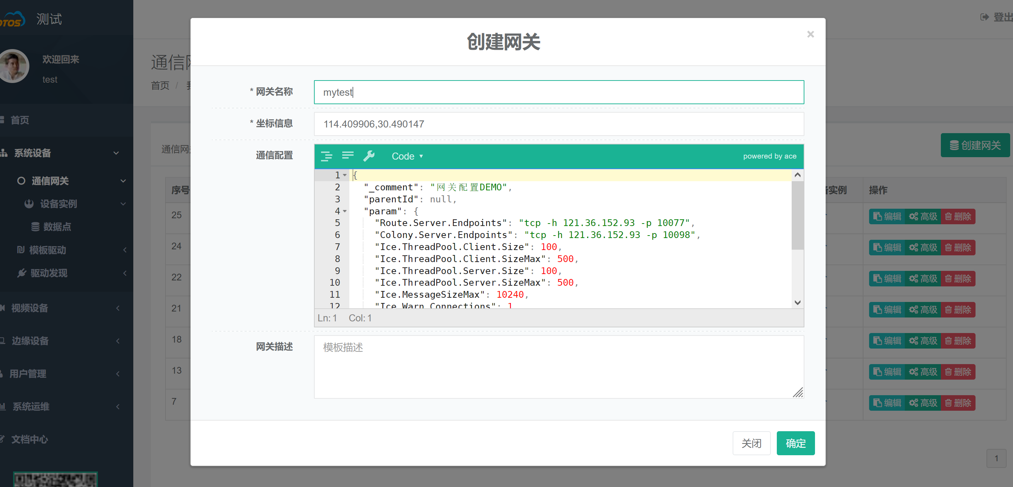Click the compact JSON icon in editor toolbar
Viewport: 1013px width, 487px height.
pos(348,156)
